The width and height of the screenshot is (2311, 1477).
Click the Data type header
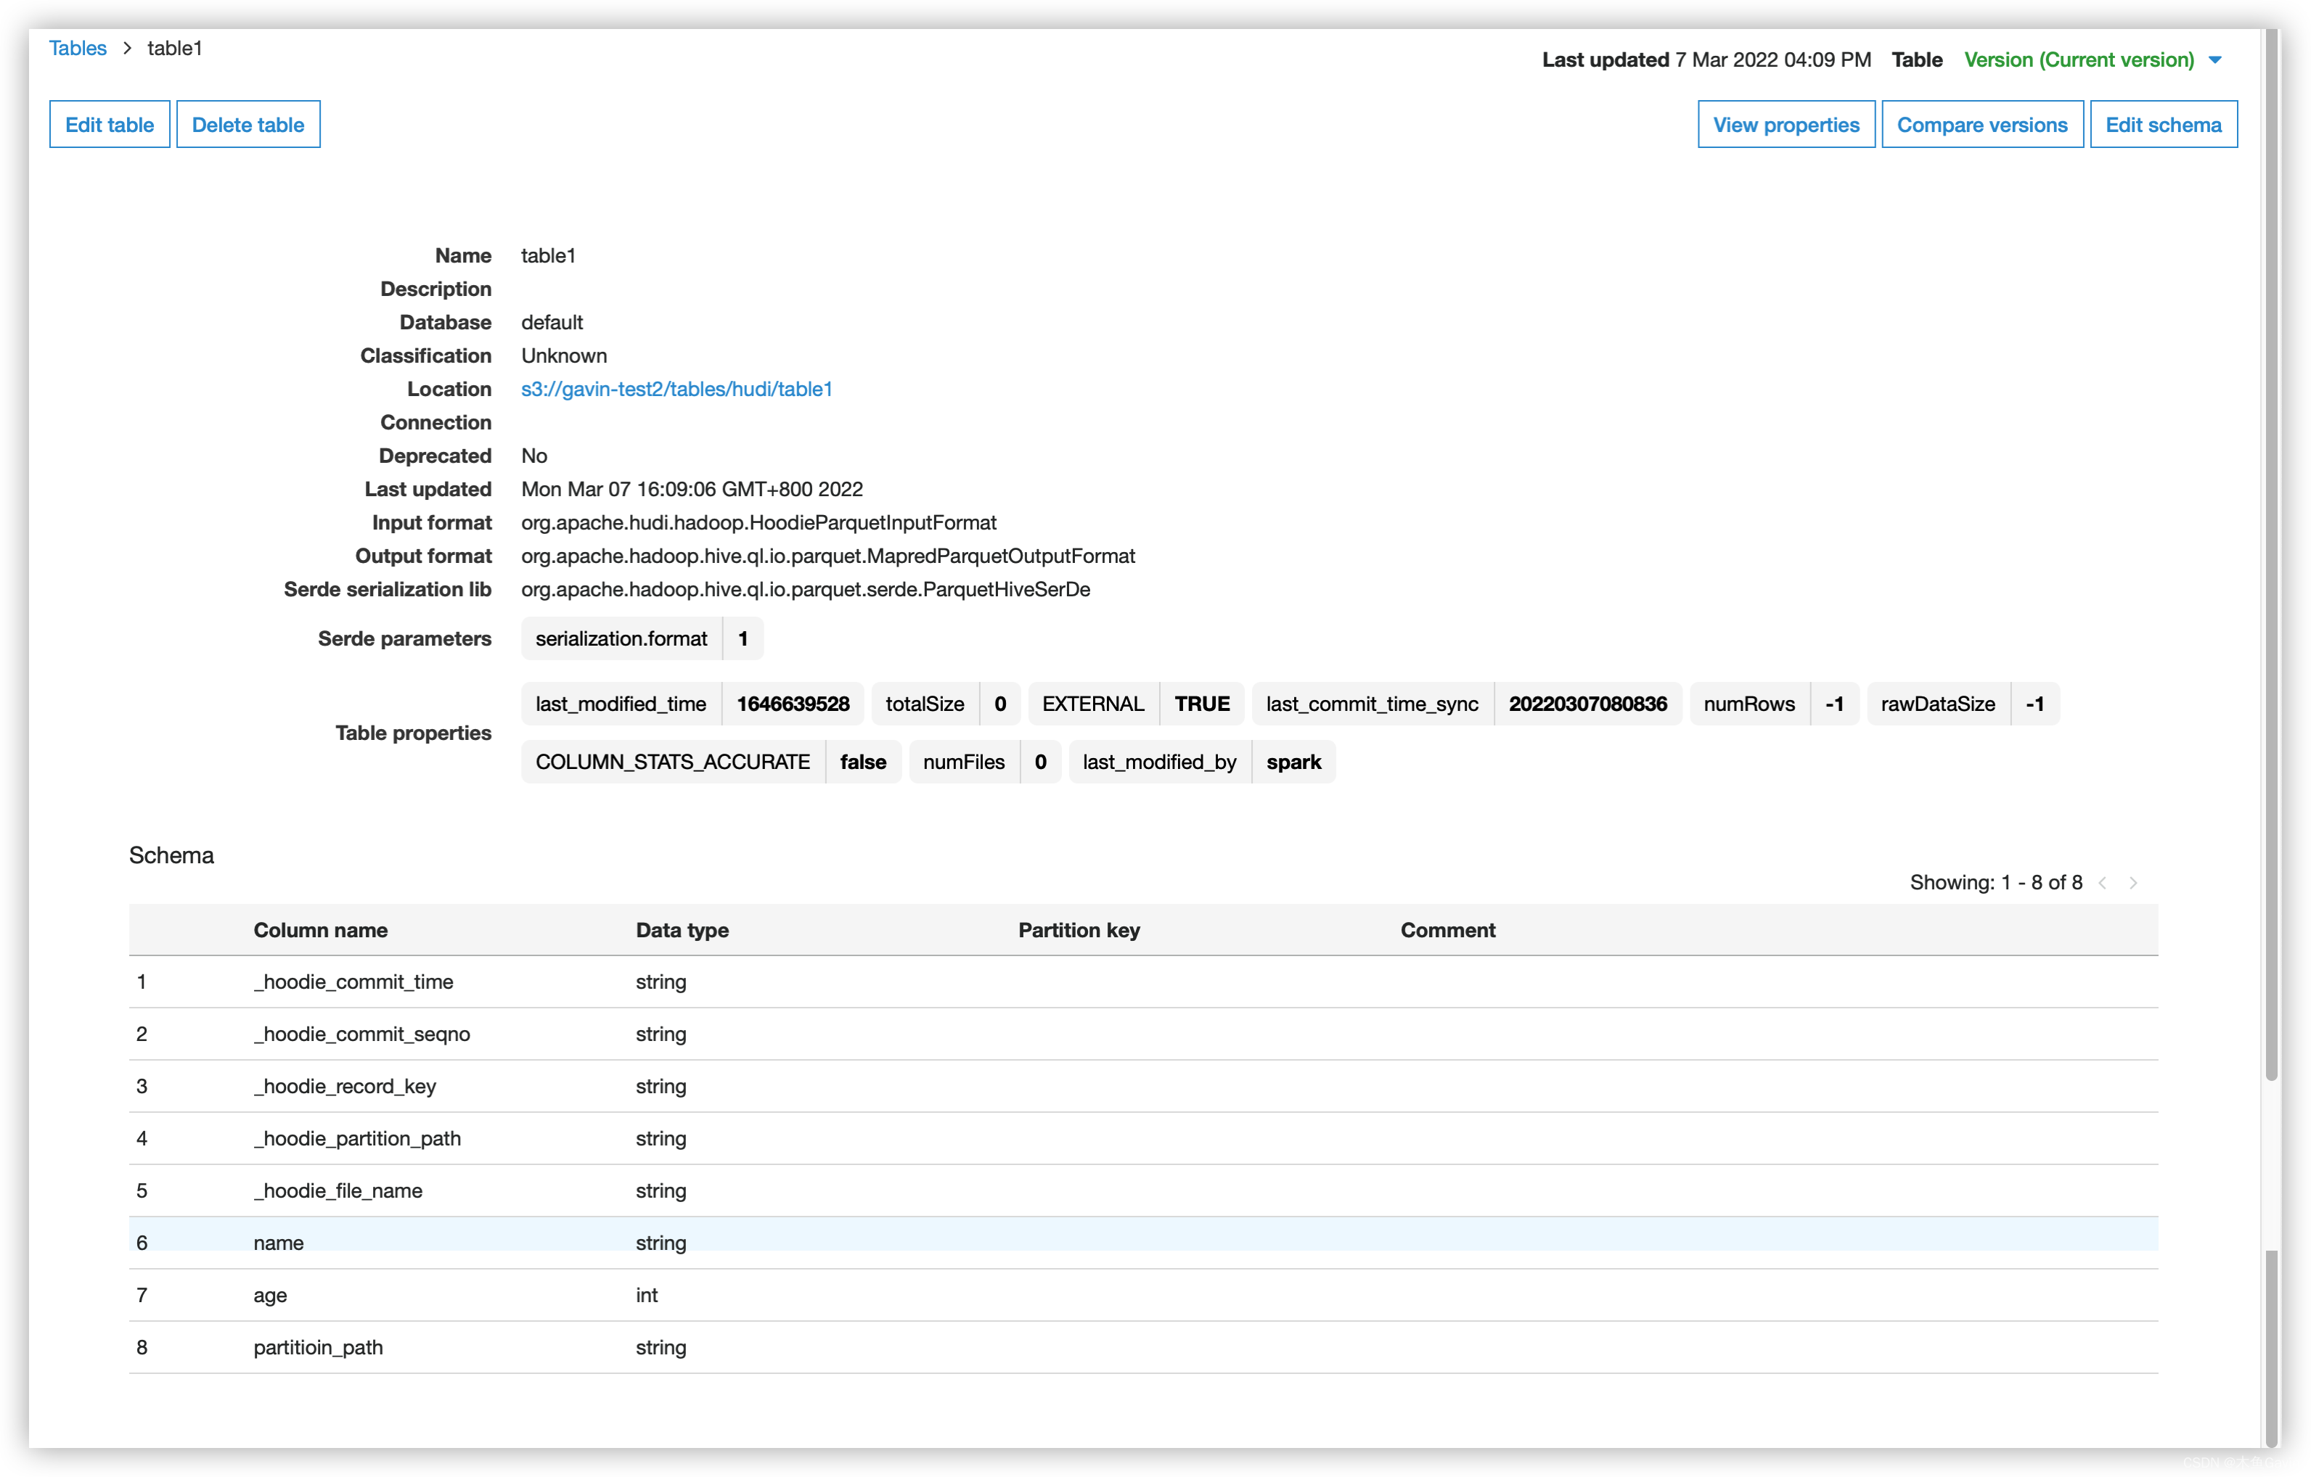pos(682,929)
